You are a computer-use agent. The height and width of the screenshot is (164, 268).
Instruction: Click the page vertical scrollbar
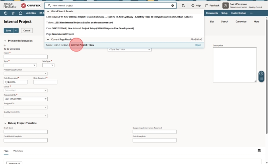click(266, 76)
